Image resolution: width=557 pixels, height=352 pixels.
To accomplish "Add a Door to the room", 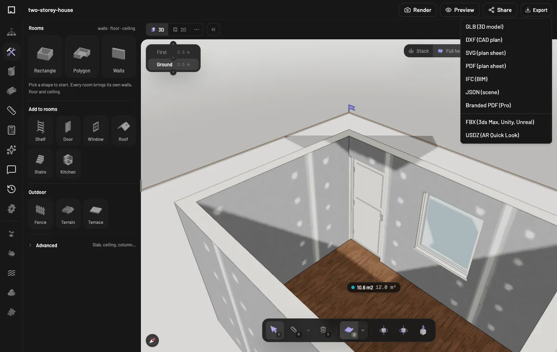I will coord(68,131).
